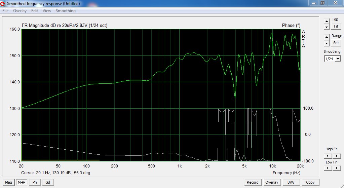This screenshot has height=188, width=344.
Task: Open the Smoothing menu
Action: tap(66, 11)
